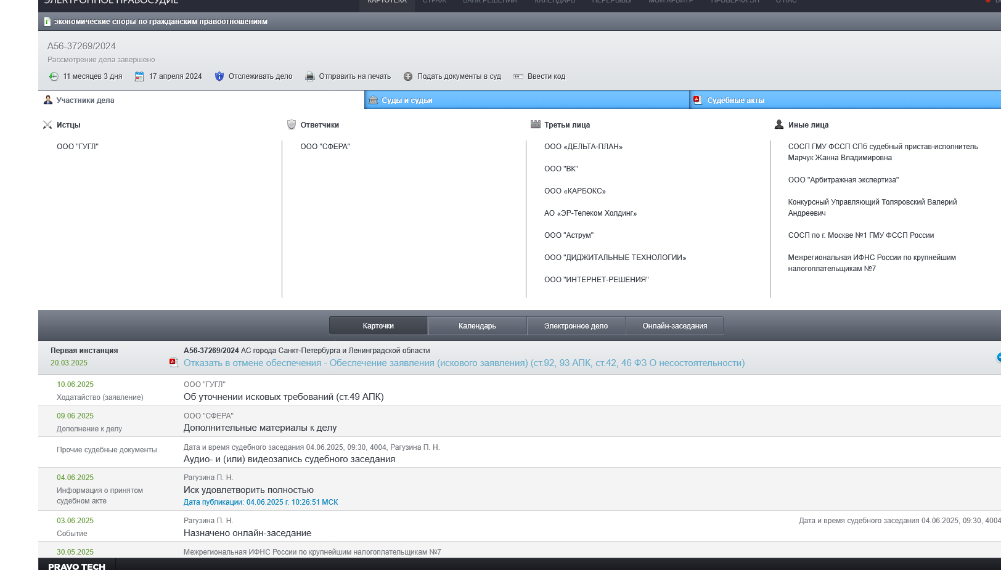Click Конкурсный Управляющий Толяровский Валерий Андреевич
1001x570 pixels.
(872, 208)
